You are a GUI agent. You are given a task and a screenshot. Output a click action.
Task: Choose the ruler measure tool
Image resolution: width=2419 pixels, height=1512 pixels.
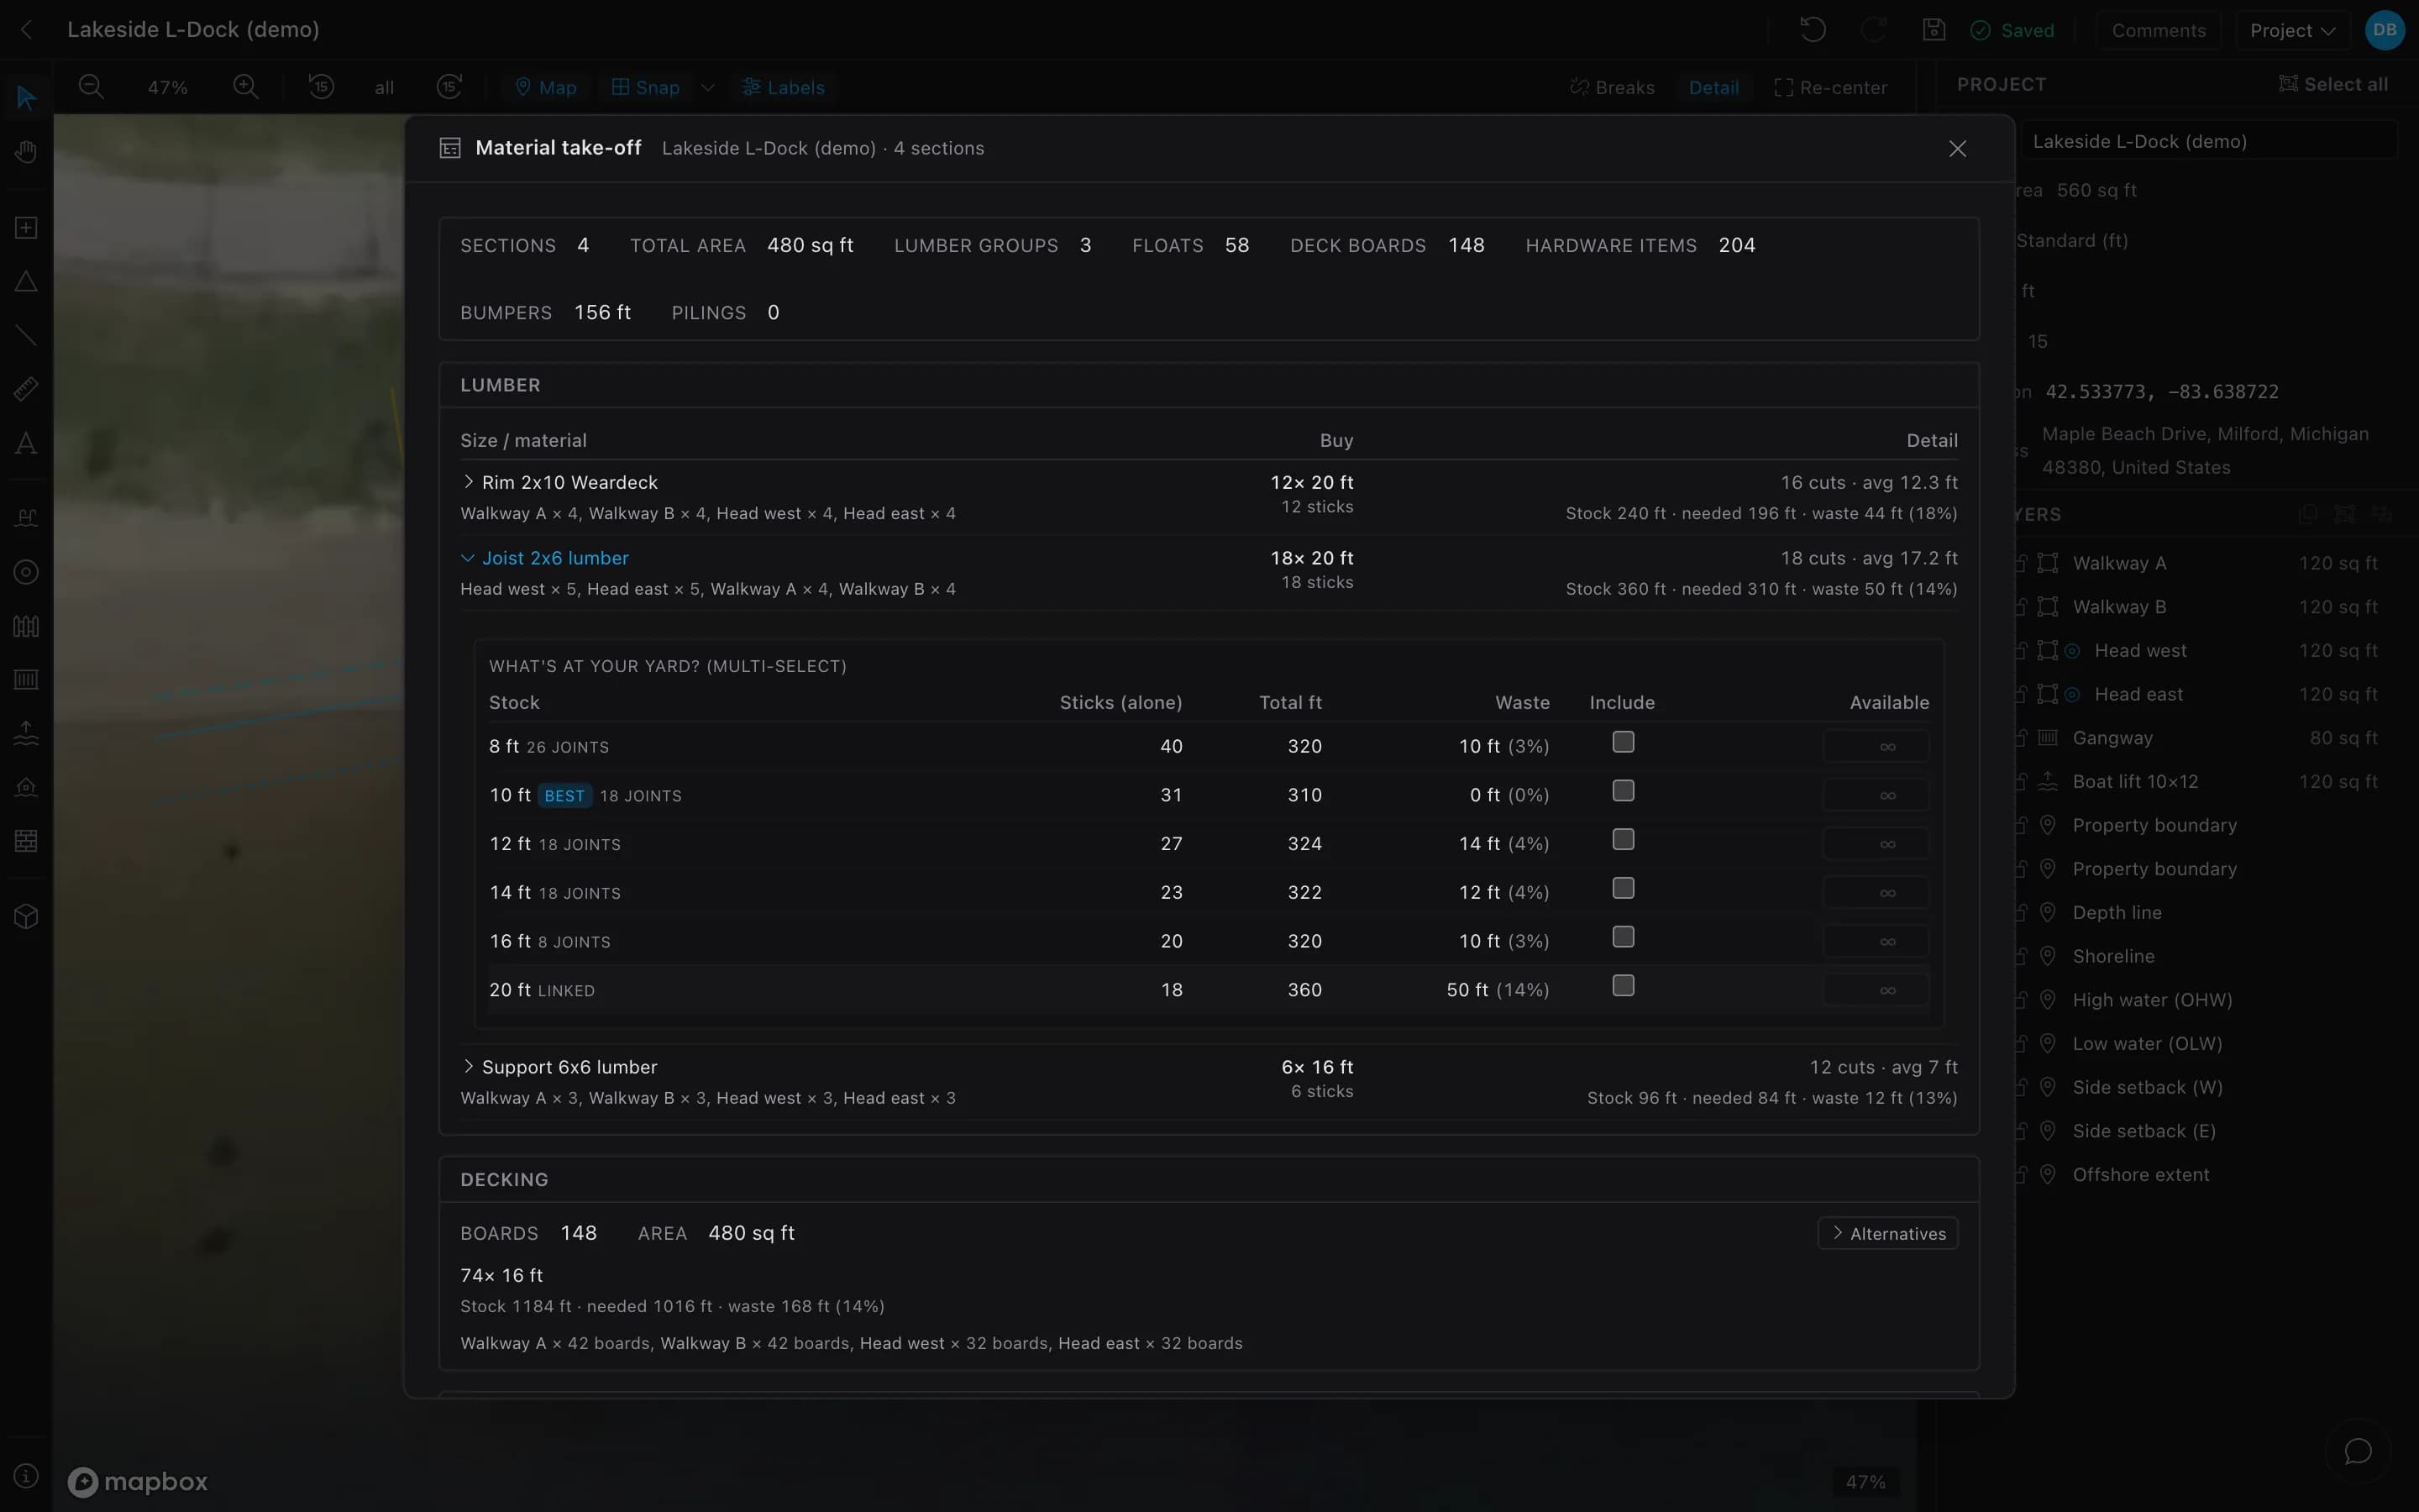pyautogui.click(x=27, y=389)
